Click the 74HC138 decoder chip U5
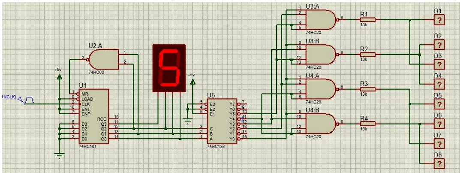The height and width of the screenshot is (173, 460). (221, 121)
